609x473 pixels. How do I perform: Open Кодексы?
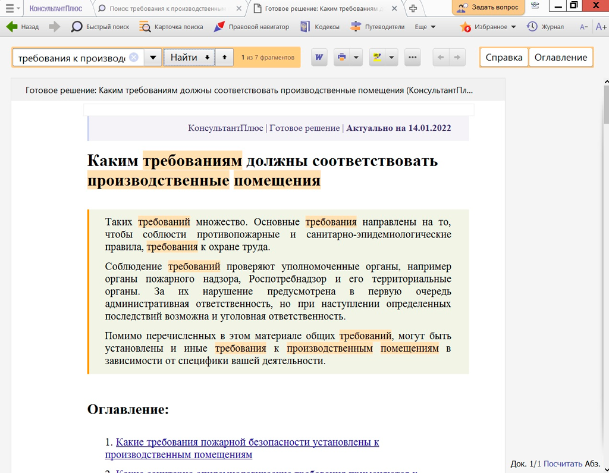(x=320, y=26)
